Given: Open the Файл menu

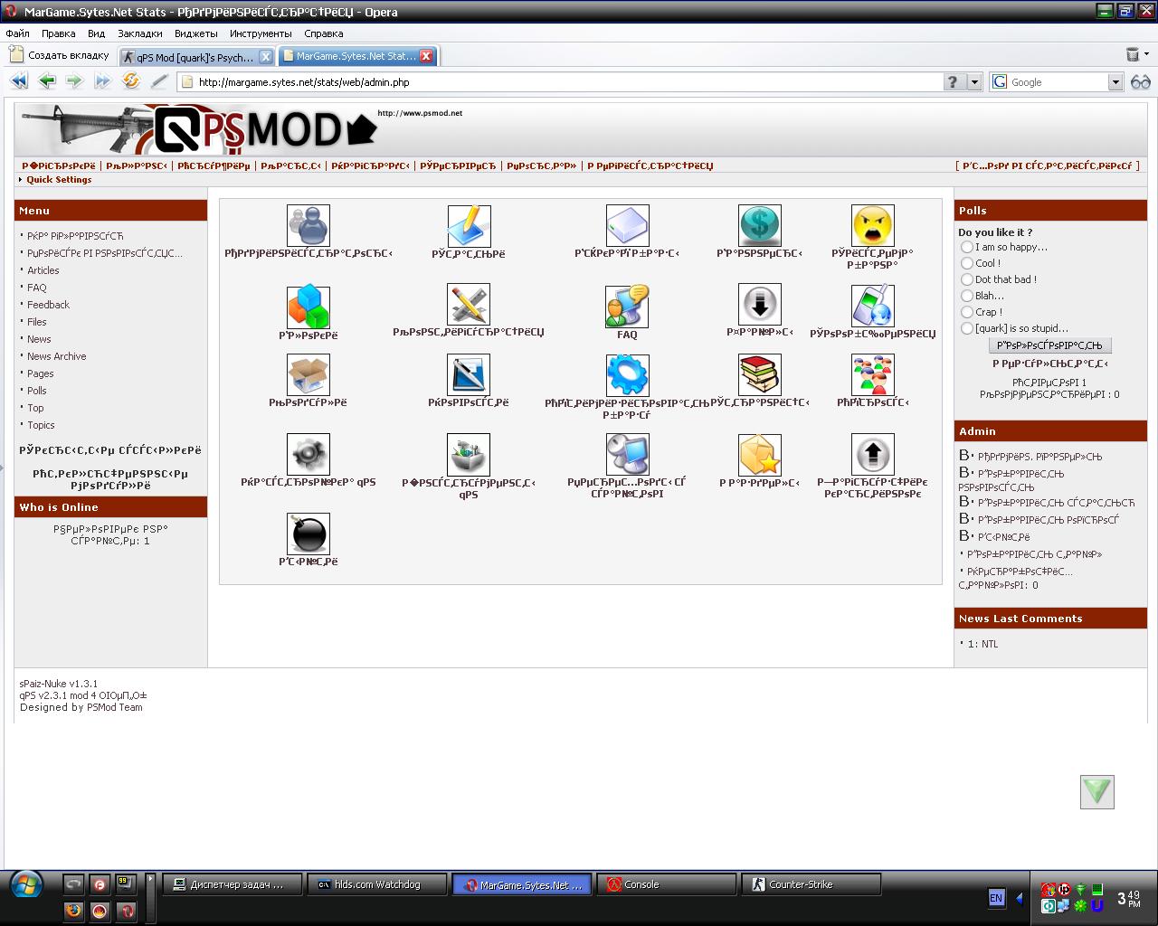Looking at the screenshot, I should pos(17,33).
